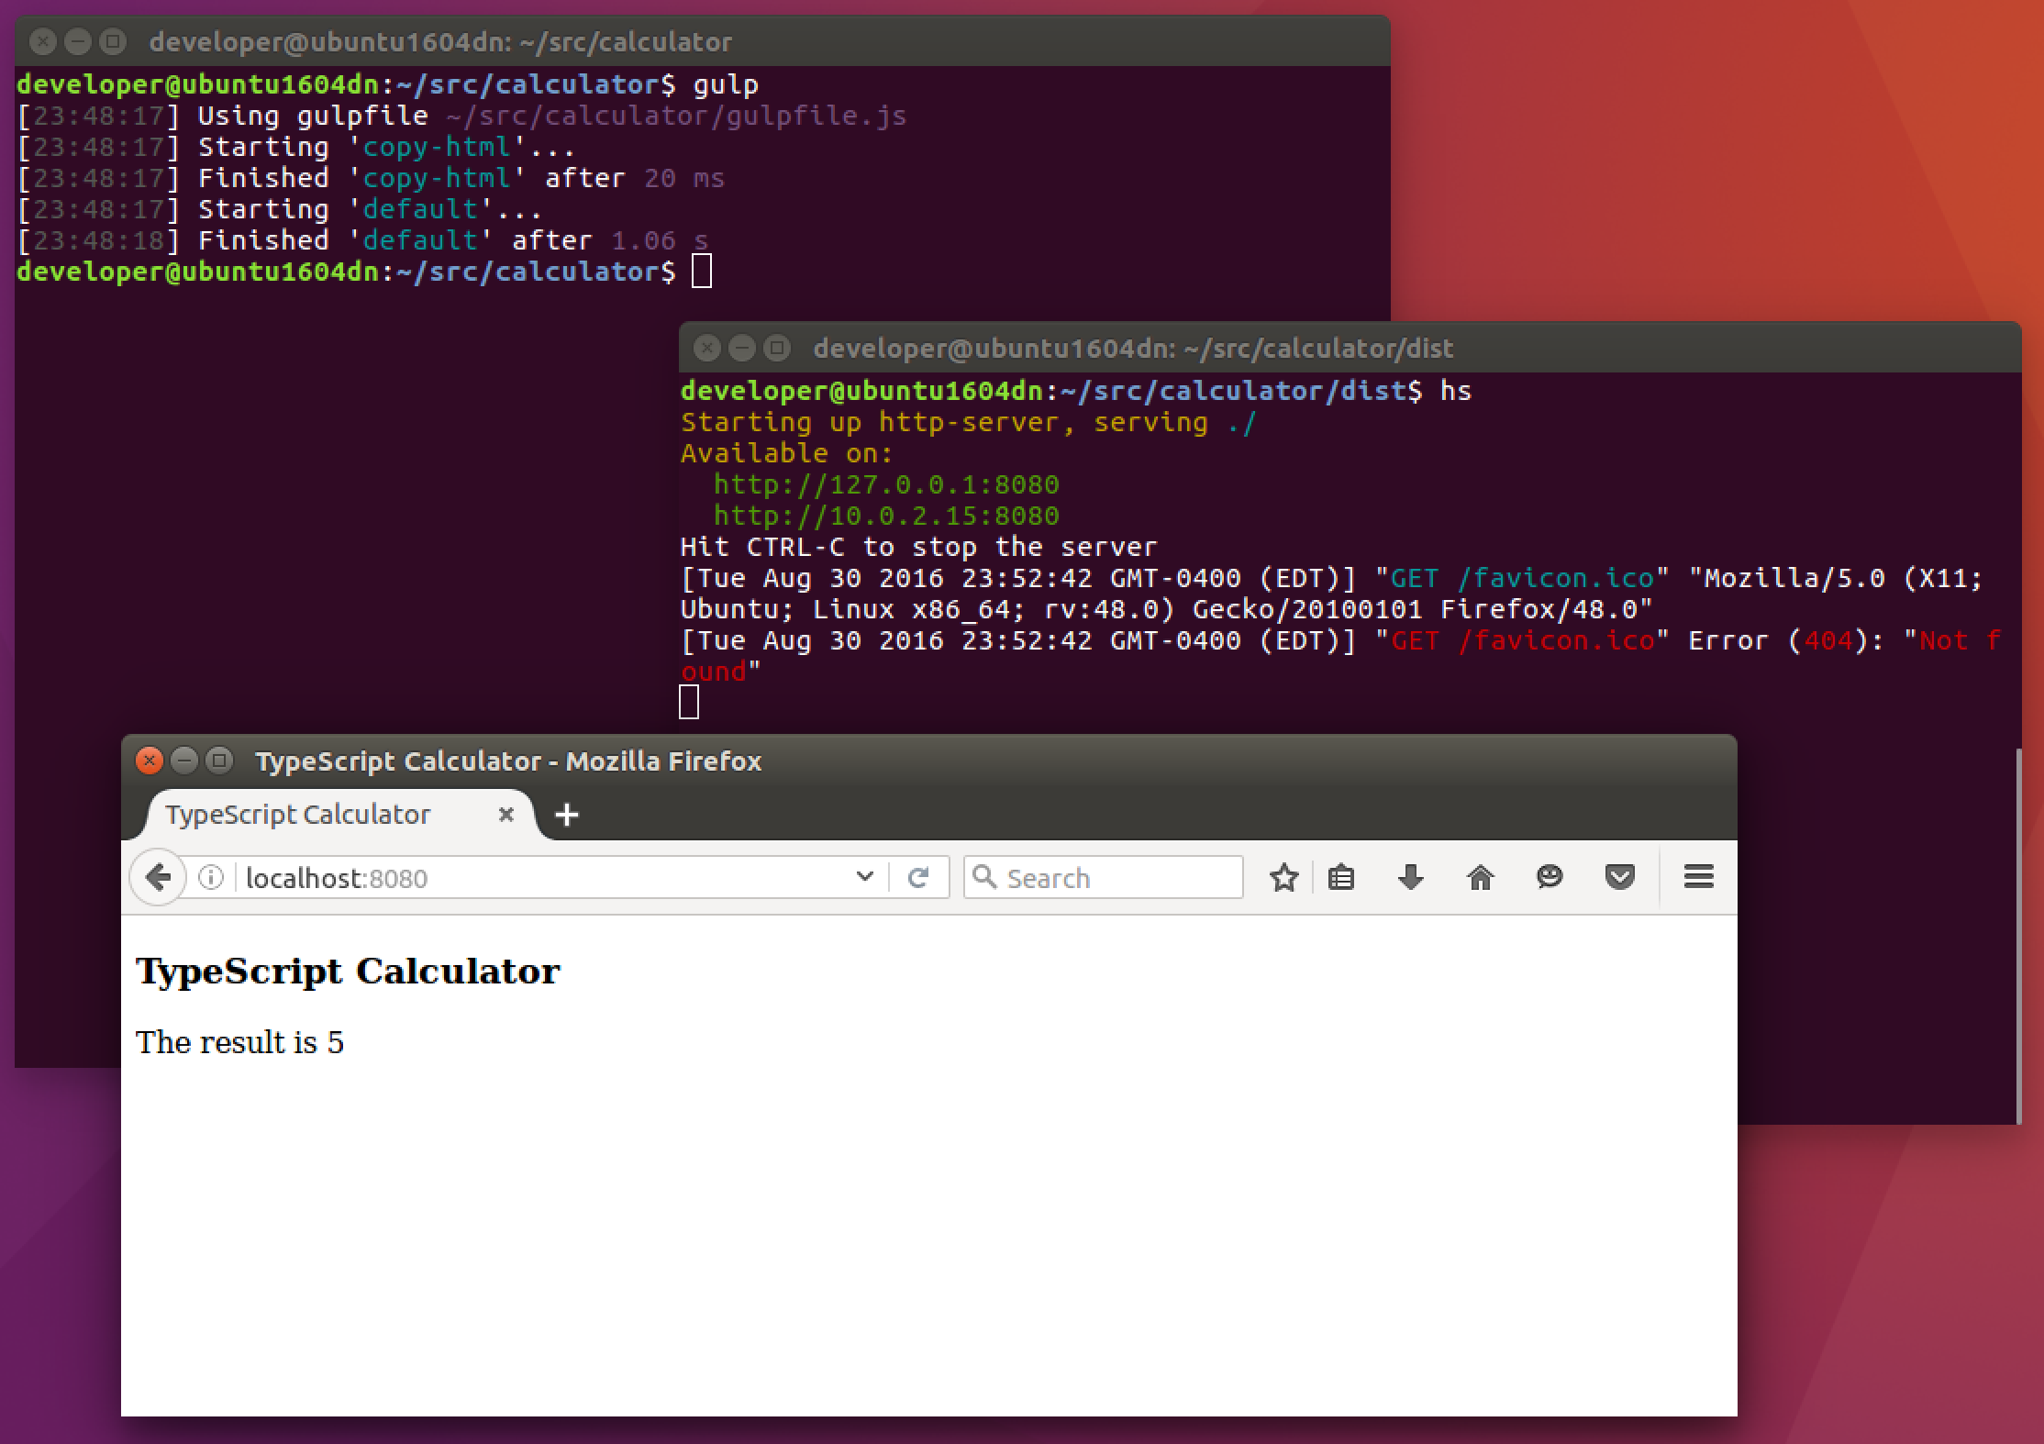This screenshot has height=1444, width=2044.
Task: Click the dist terminal scrollbar
Action: [2017, 936]
